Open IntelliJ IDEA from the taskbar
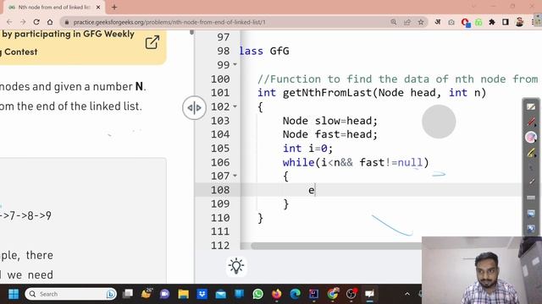 click(x=314, y=294)
